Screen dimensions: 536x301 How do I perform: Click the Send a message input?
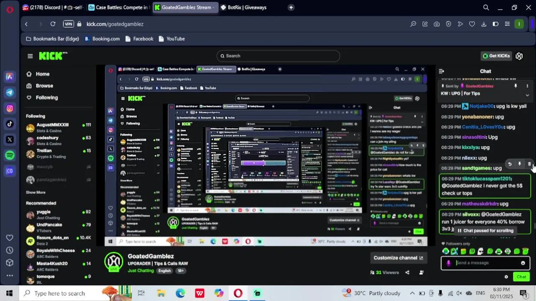coord(485,263)
